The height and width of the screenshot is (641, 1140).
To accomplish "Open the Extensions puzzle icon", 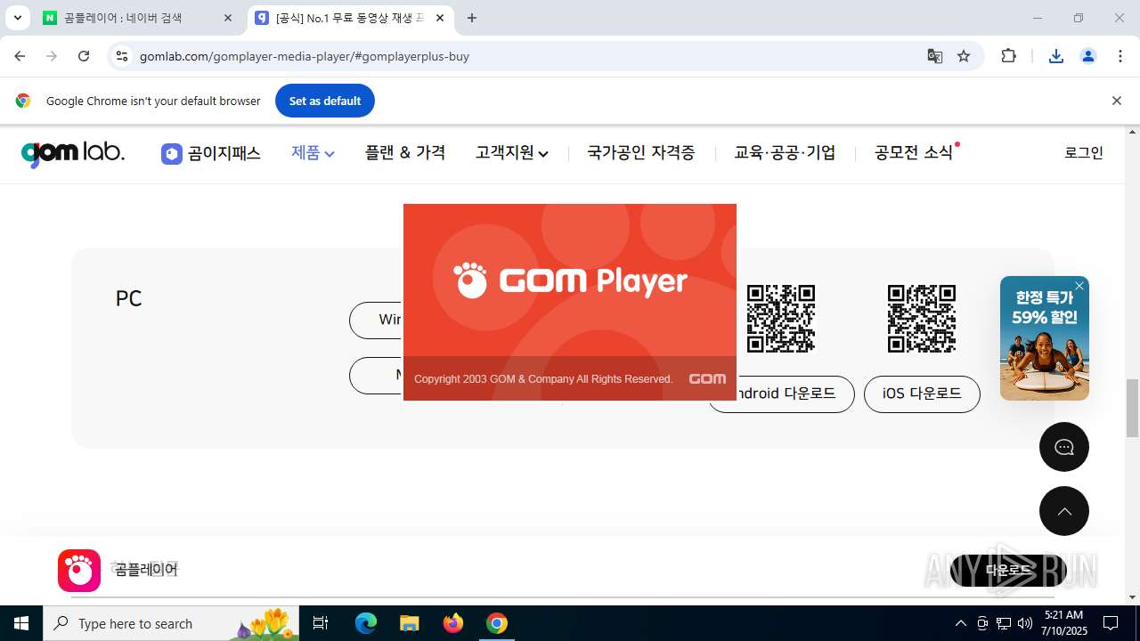I will 1009,56.
